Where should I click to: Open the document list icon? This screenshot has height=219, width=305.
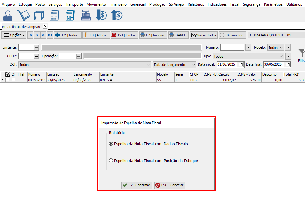click(54, 15)
